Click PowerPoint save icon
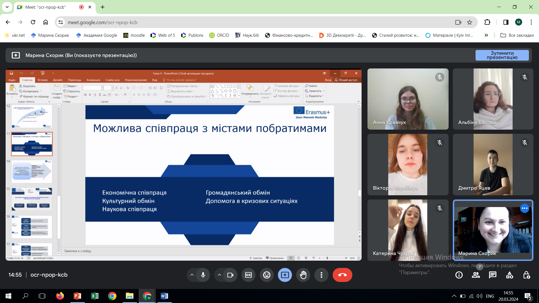Image resolution: width=539 pixels, height=303 pixels. tap(12, 73)
